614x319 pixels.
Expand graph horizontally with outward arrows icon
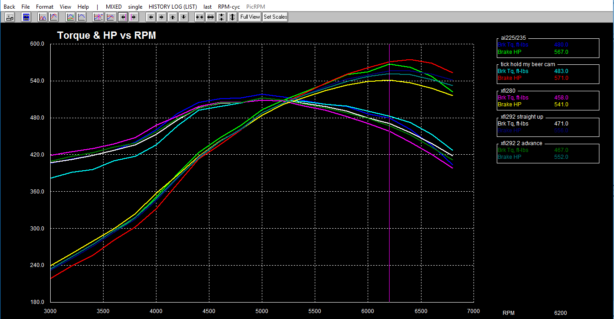(210, 17)
